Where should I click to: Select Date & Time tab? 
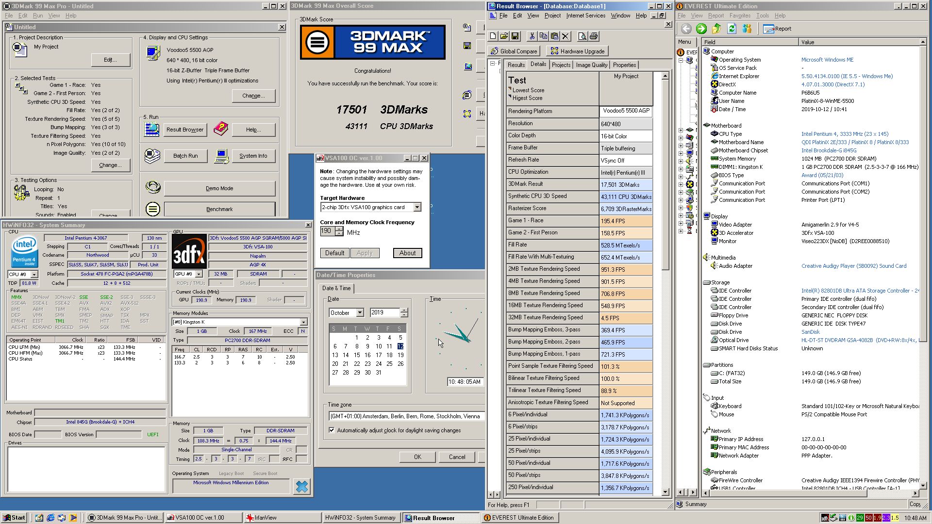click(336, 288)
